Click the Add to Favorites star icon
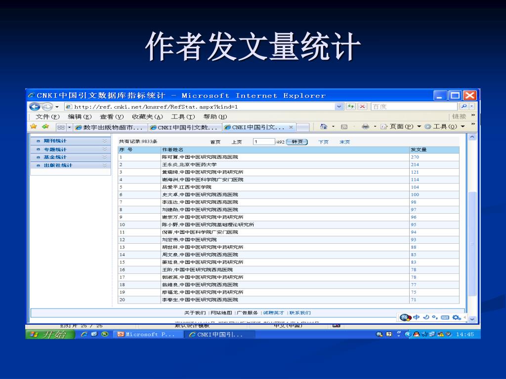Viewport: 506px width, 379px height. click(x=45, y=126)
